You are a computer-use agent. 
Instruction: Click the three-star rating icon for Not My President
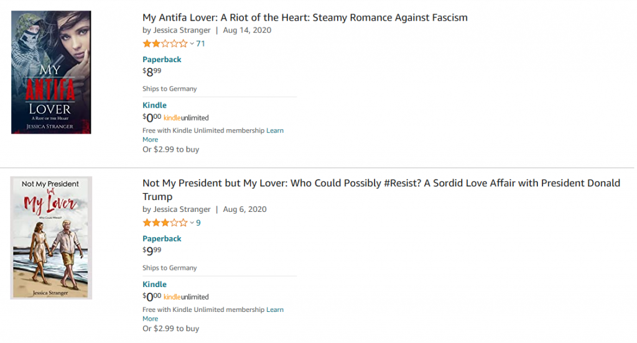[165, 222]
